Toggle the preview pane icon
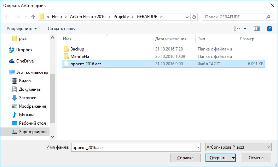Screen dimensions: 278x167 pyautogui.click(x=257, y=29)
